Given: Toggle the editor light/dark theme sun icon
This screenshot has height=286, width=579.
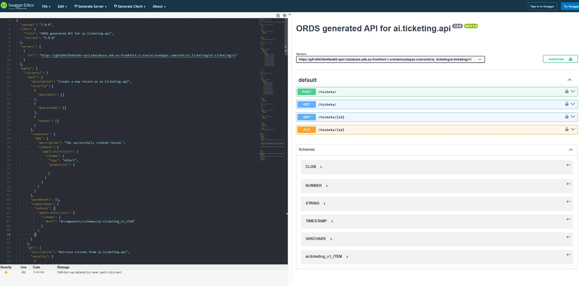Looking at the screenshot, I should point(285,15).
